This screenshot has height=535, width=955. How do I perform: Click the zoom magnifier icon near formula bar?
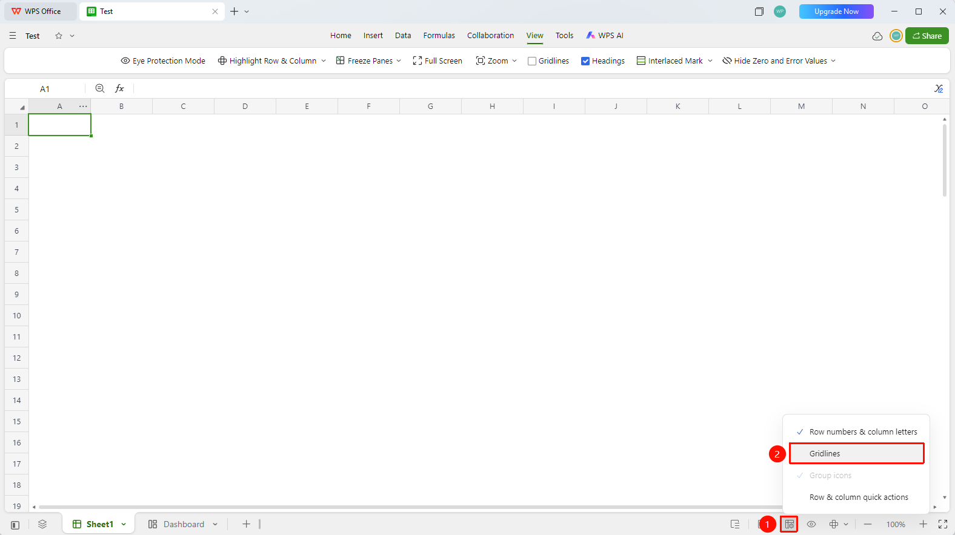[x=100, y=89]
